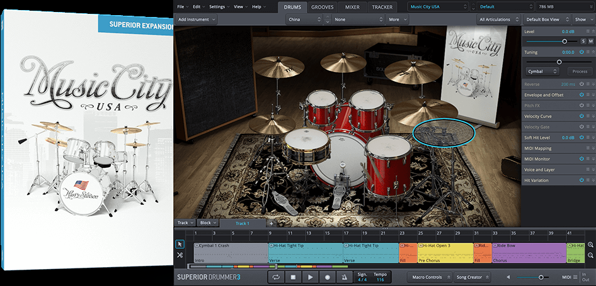Open the Default Box View dropdown
Image resolution: width=596 pixels, height=286 pixels.
point(547,19)
